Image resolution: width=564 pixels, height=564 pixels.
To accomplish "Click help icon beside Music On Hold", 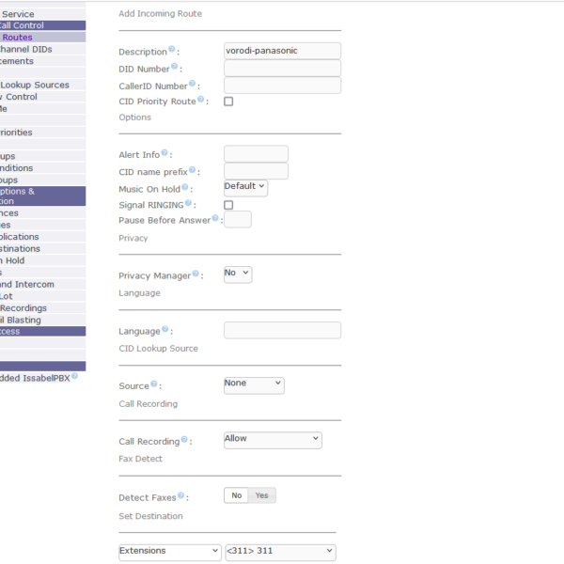I will coord(184,187).
